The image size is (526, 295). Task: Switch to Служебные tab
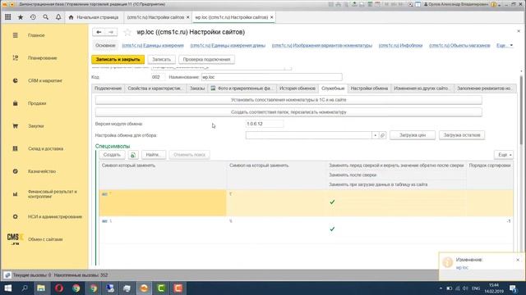(333, 88)
